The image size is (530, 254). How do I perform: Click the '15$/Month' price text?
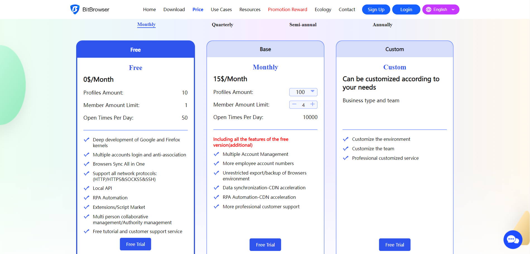(x=230, y=79)
